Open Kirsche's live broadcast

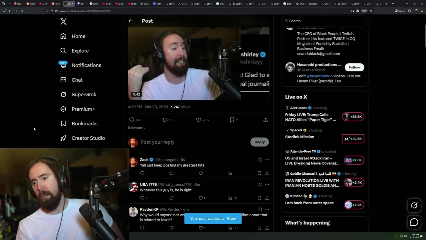point(309,203)
